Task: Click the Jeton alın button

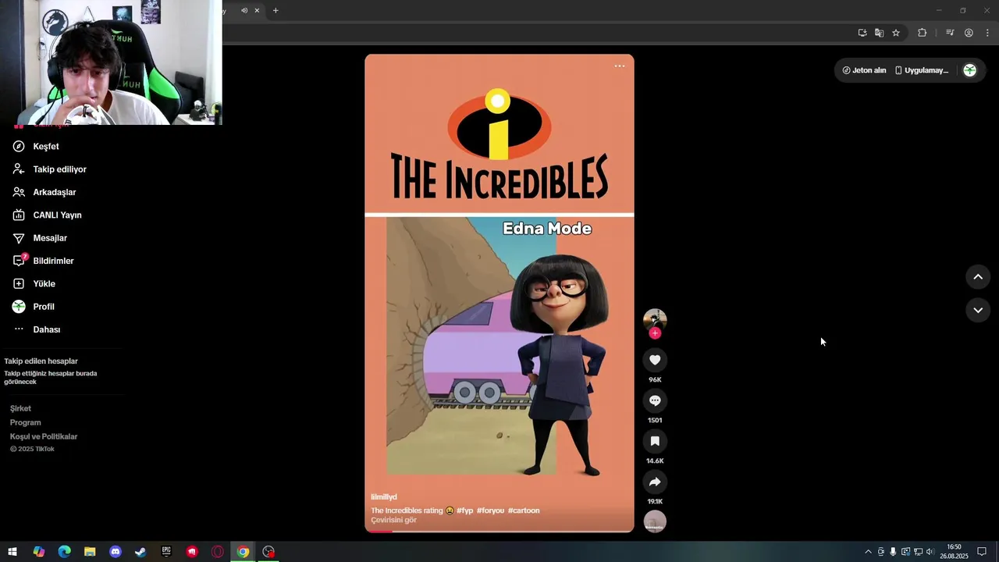Action: point(864,70)
